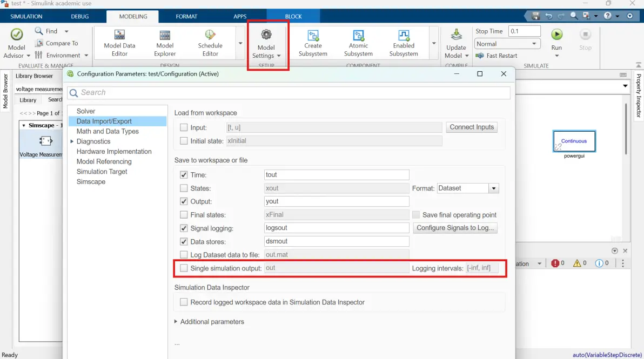This screenshot has height=359, width=644.
Task: Uncheck the Signal logging checkbox
Action: 184,228
